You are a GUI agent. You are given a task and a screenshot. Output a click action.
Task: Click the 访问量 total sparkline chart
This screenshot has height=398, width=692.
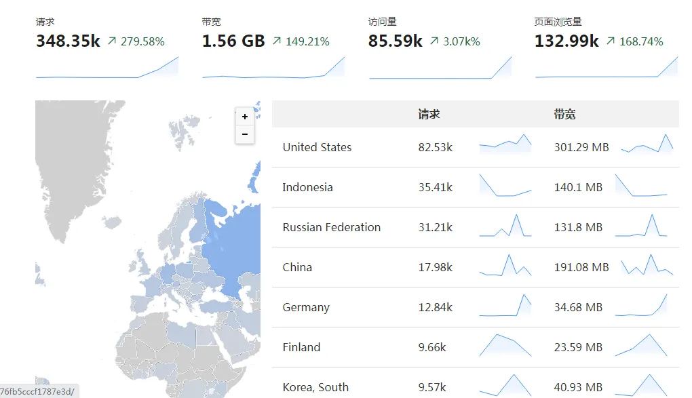pos(440,68)
